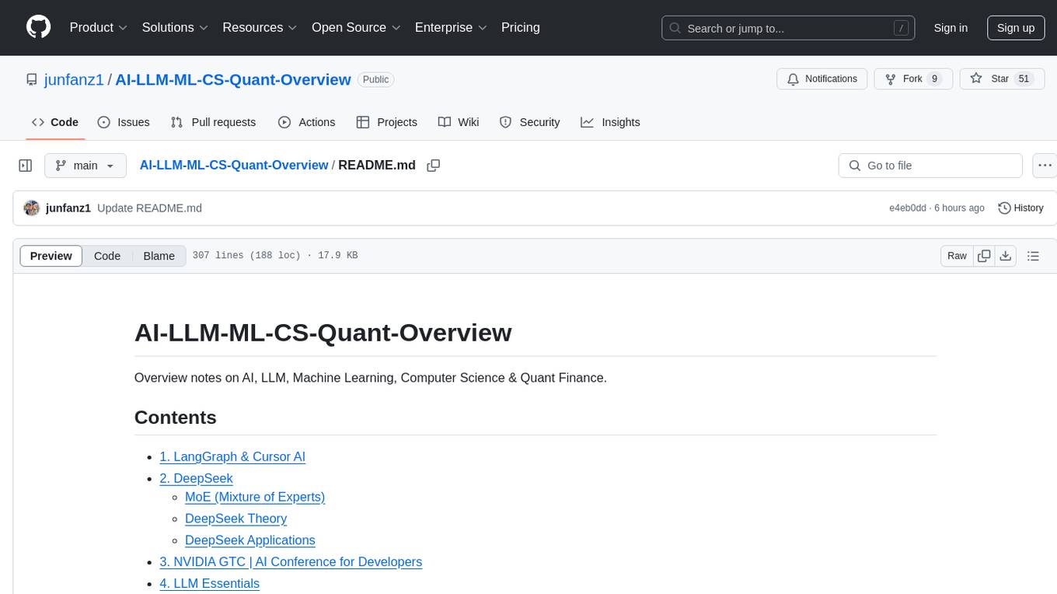
Task: Toggle the file tree side panel
Action: [x=26, y=166]
